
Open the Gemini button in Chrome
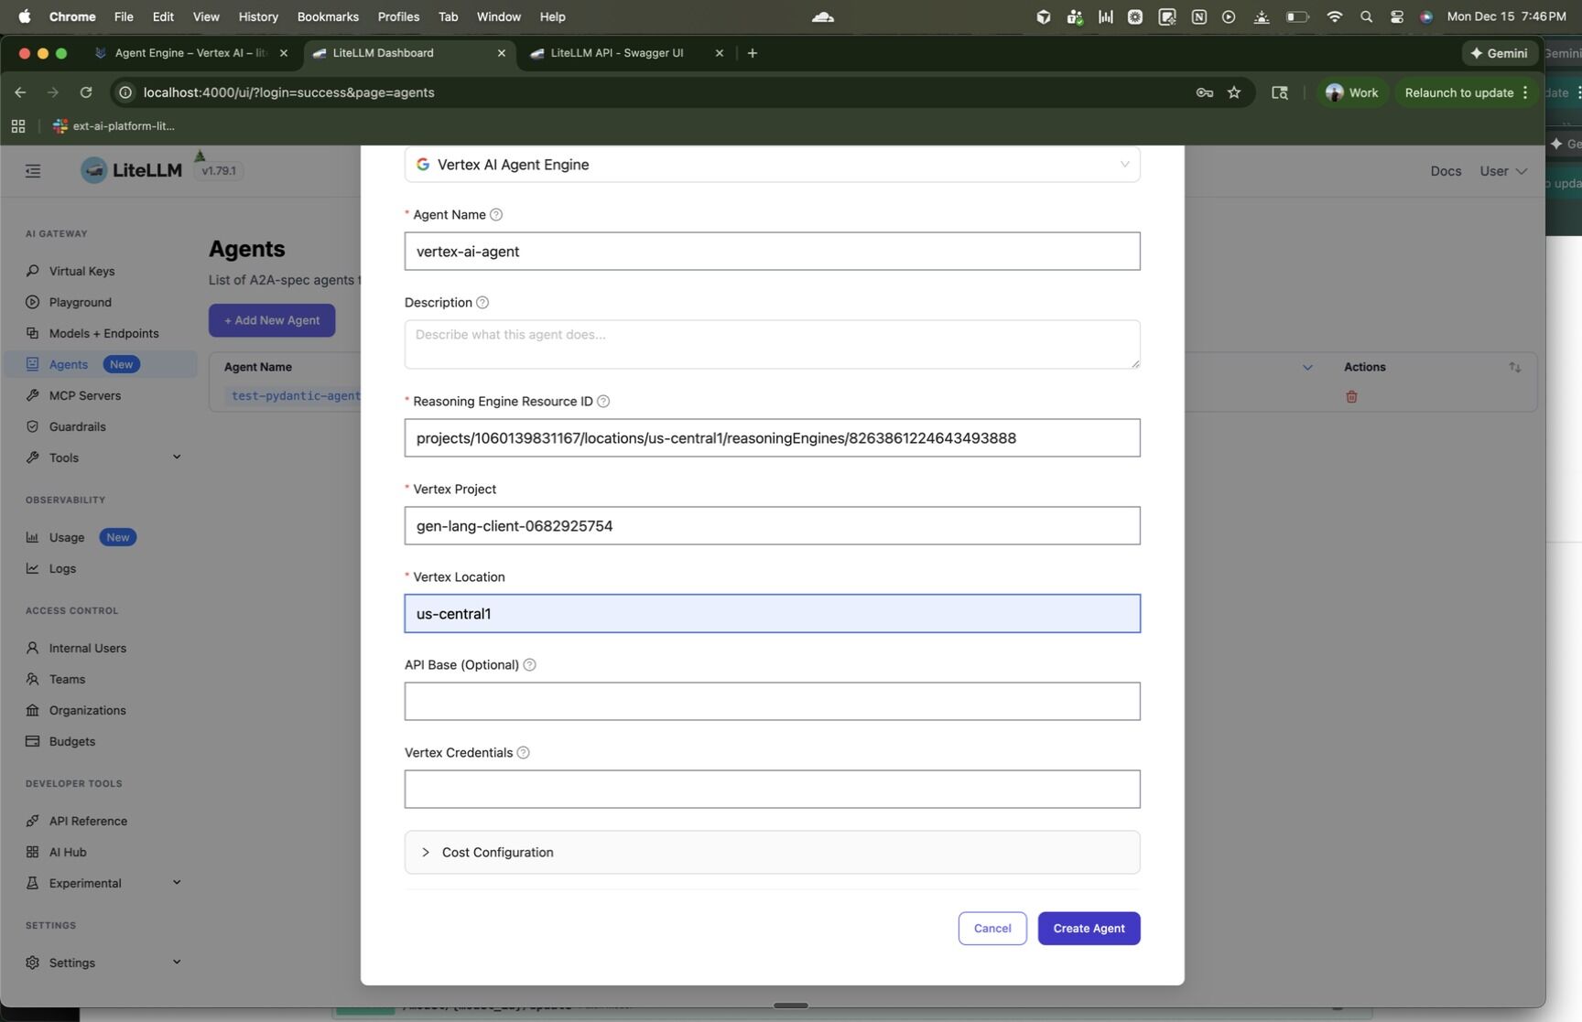click(1499, 53)
